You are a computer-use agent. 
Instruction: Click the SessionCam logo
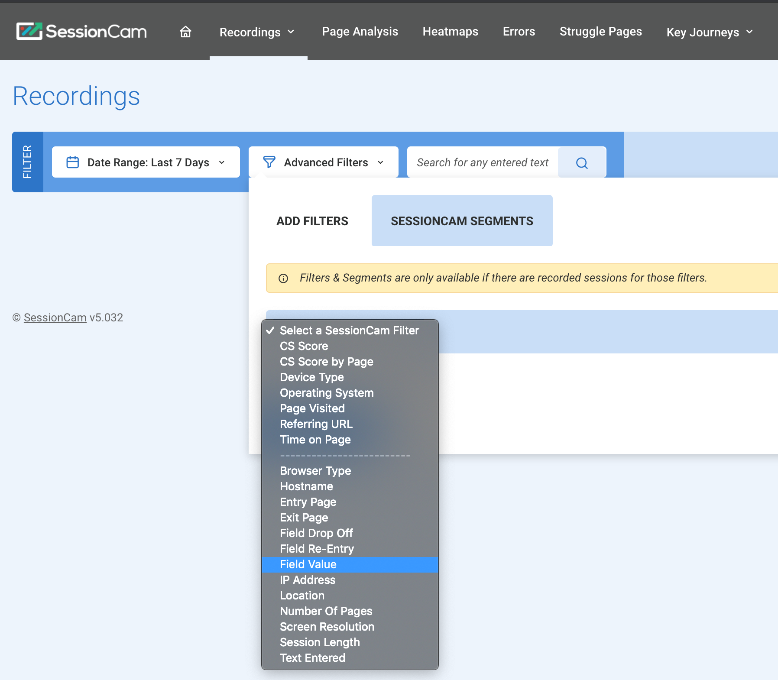click(x=82, y=31)
